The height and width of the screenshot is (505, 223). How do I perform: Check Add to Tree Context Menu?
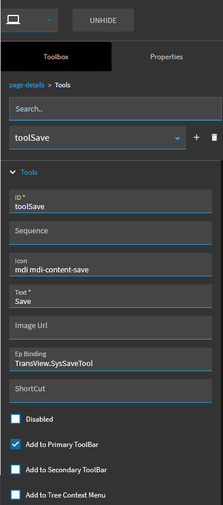[16, 495]
